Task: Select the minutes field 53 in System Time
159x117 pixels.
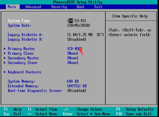Action: pyautogui.click(x=77, y=21)
